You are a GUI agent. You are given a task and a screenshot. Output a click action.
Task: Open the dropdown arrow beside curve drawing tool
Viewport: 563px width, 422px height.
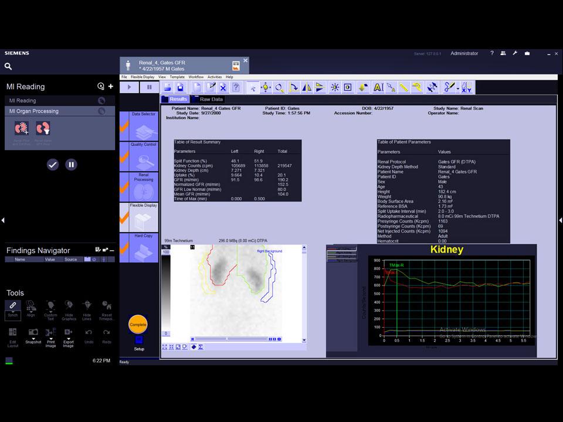point(458,88)
